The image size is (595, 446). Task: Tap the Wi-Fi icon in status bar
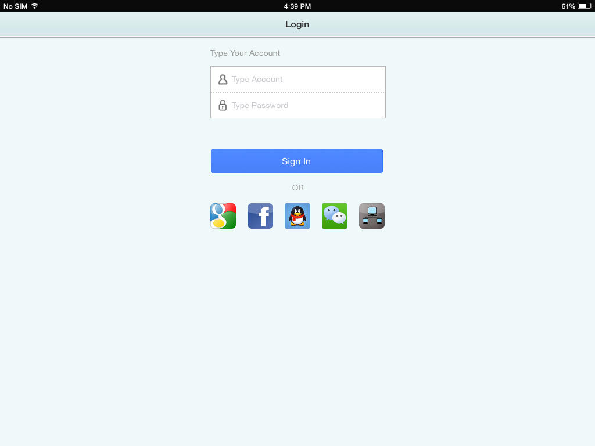tap(34, 6)
